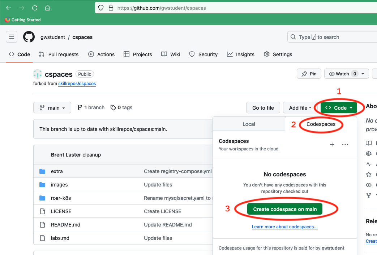The height and width of the screenshot is (255, 377).
Task: Click the LICENSE file icon
Action: coord(42,211)
